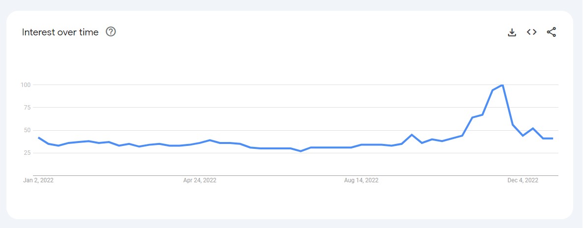Click the 25 label on the y-axis
Screen dimensions: 583x228
(x=27, y=153)
